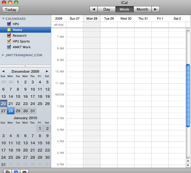Hide the AMKT Work calendar
The height and width of the screenshot is (173, 191).
pyautogui.click(x=9, y=47)
